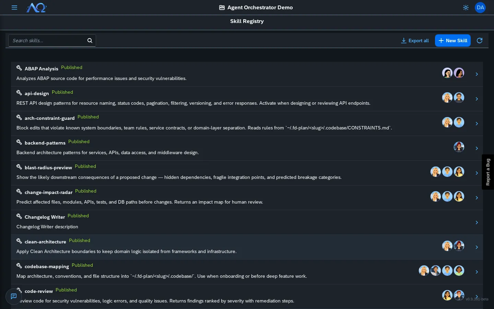Expand the api-design skill chevron
This screenshot has height=309, width=494.
(477, 99)
